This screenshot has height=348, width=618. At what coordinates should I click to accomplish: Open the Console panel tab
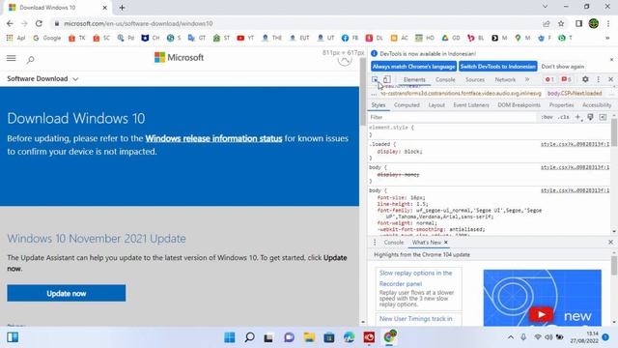445,79
